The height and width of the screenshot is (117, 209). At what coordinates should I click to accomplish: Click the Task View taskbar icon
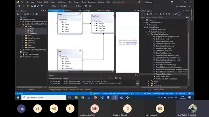click(x=70, y=97)
